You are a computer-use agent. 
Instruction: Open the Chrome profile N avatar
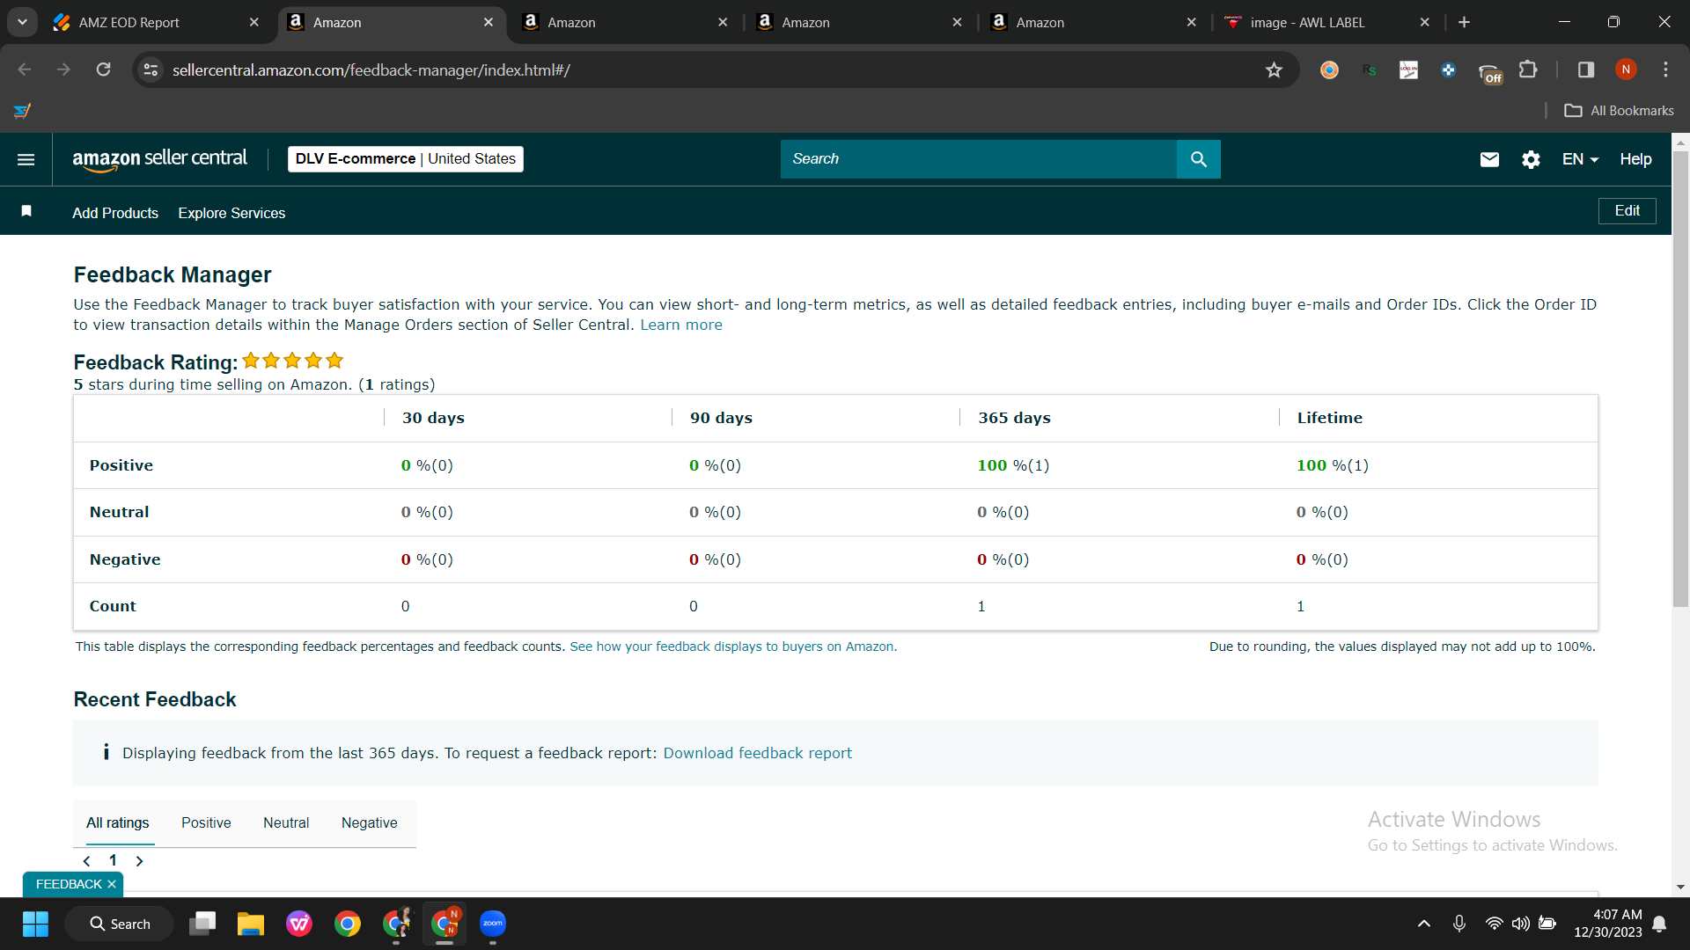click(x=1626, y=69)
